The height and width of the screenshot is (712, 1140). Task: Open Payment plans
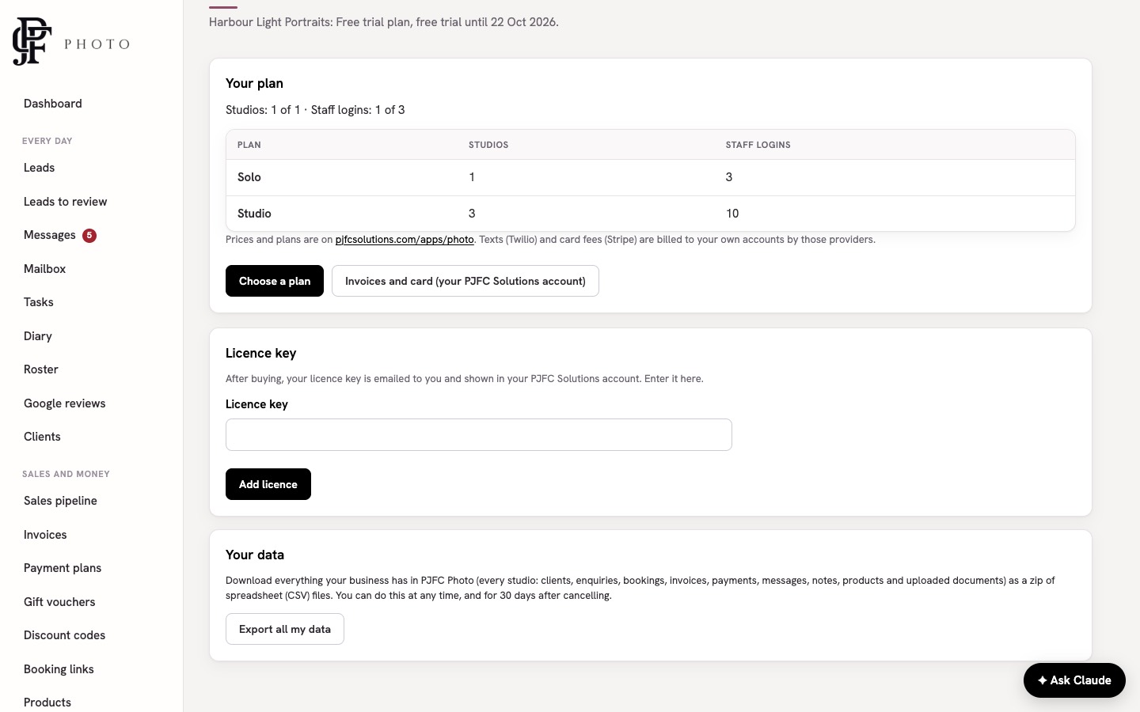[x=63, y=568]
